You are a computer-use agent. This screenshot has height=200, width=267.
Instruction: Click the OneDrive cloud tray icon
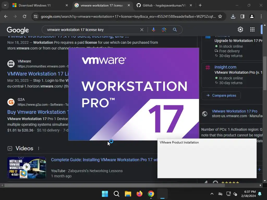(x=220, y=194)
